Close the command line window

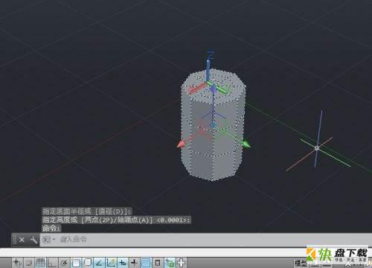pyautogui.click(x=22, y=240)
